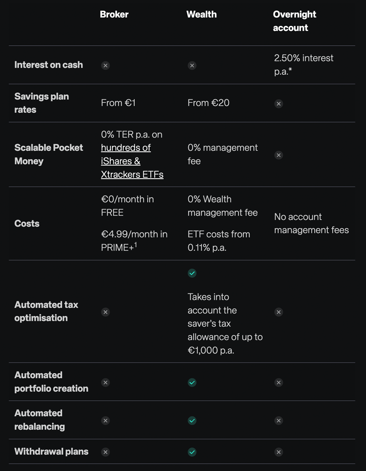Image resolution: width=366 pixels, height=471 pixels.
Task: Select the Broker column header
Action: pyautogui.click(x=114, y=14)
